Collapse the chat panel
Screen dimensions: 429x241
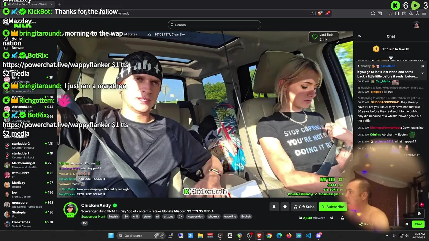click(360, 36)
